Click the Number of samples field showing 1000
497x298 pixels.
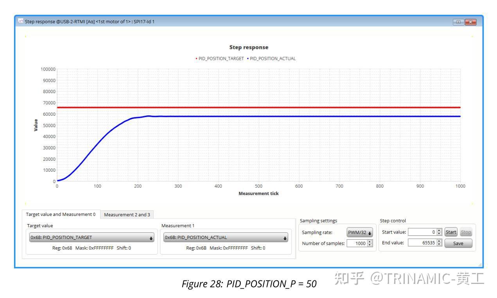point(358,243)
